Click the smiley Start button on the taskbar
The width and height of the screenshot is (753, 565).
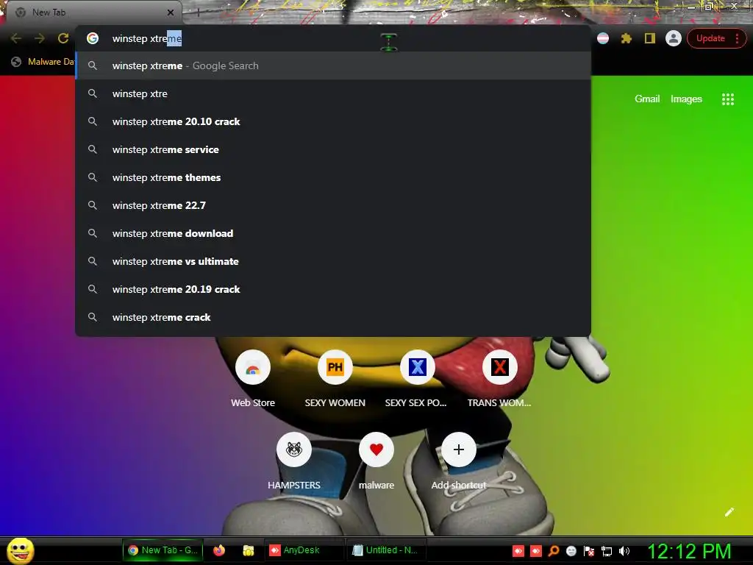pyautogui.click(x=20, y=550)
